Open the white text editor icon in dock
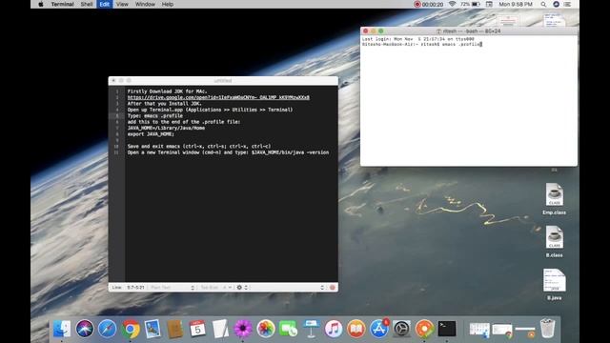The width and height of the screenshot is (610, 343). pos(220,329)
